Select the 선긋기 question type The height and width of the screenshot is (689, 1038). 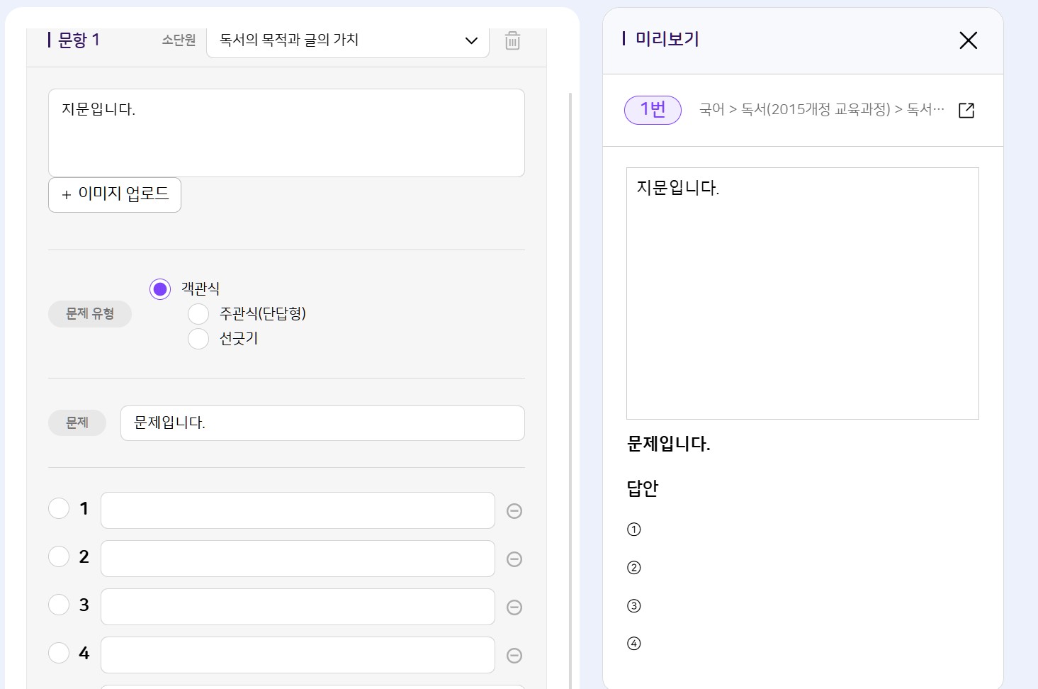[198, 339]
